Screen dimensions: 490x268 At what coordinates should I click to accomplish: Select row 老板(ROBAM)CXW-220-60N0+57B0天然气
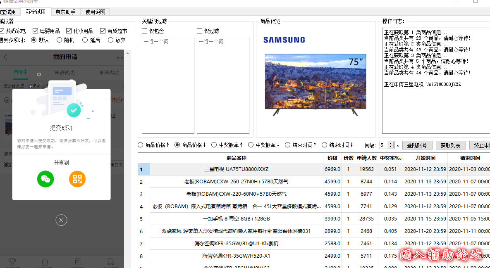click(237, 194)
